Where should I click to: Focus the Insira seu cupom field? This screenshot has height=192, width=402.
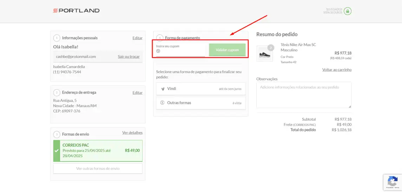click(x=180, y=50)
